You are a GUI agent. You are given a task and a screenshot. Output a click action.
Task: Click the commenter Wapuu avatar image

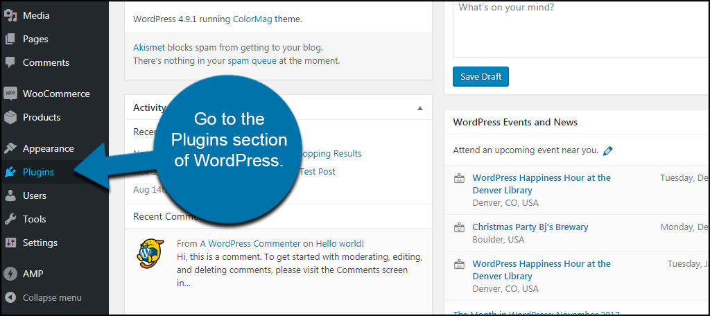click(150, 255)
